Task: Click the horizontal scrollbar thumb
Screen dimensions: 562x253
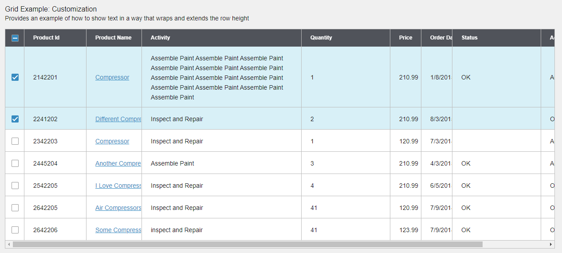Action: point(248,245)
